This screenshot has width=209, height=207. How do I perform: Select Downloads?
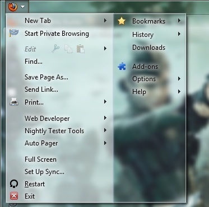149,48
